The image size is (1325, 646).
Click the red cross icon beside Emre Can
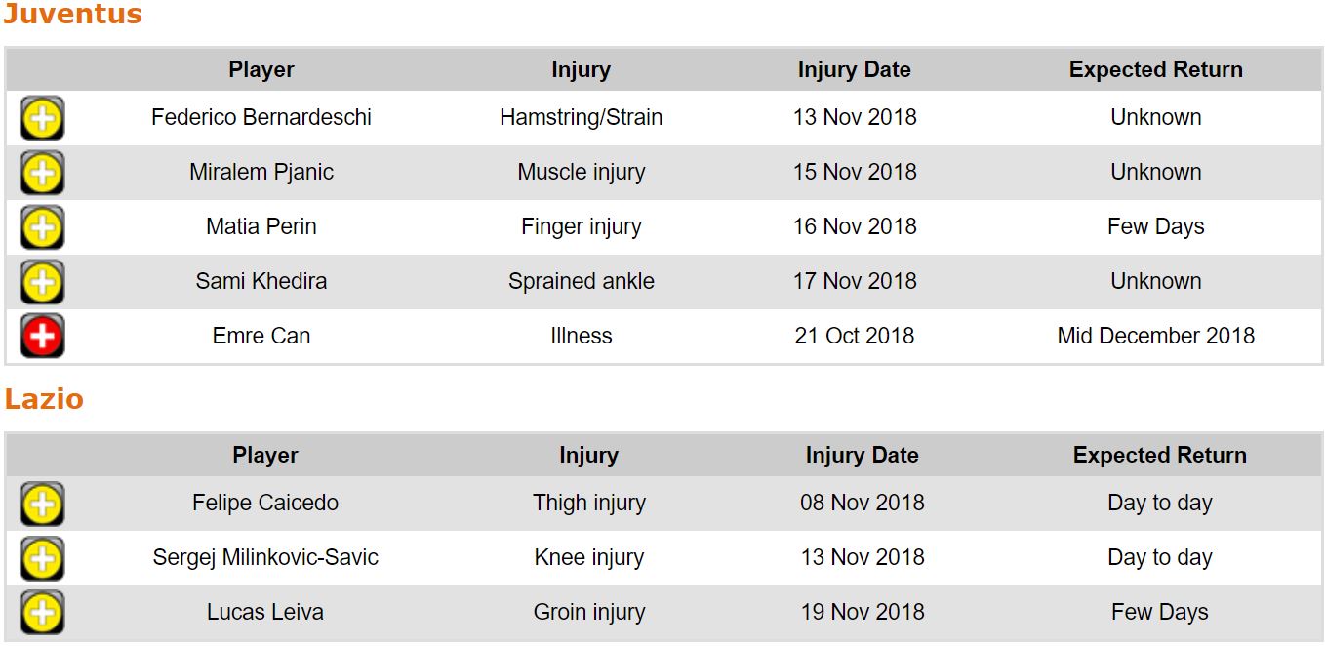[42, 338]
